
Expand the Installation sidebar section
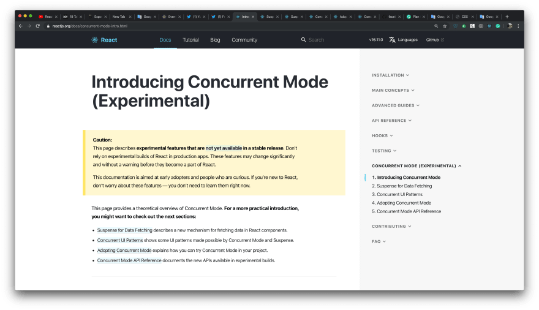pos(391,75)
